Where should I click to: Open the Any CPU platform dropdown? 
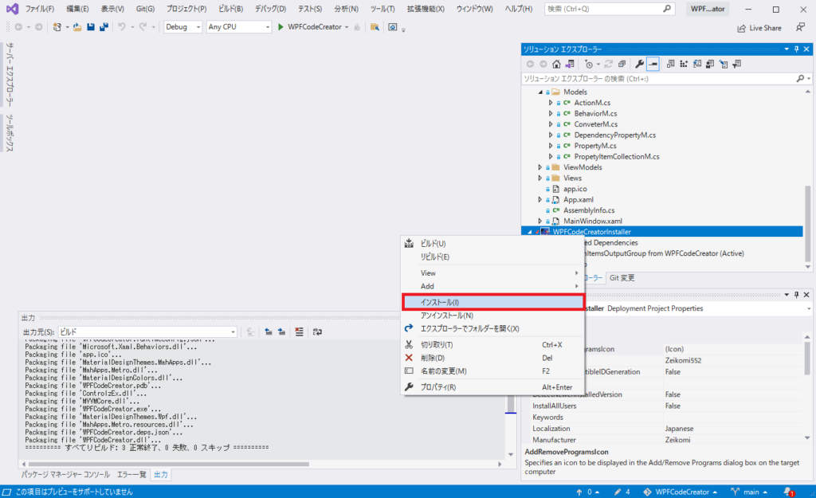[238, 27]
